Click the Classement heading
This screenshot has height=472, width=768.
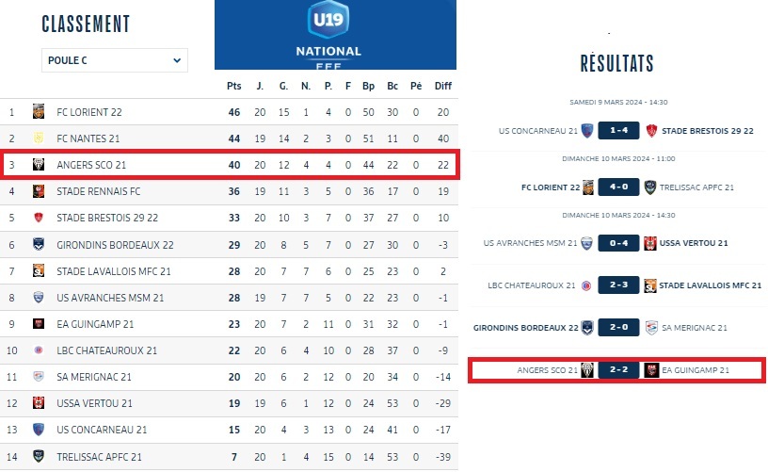tap(86, 24)
